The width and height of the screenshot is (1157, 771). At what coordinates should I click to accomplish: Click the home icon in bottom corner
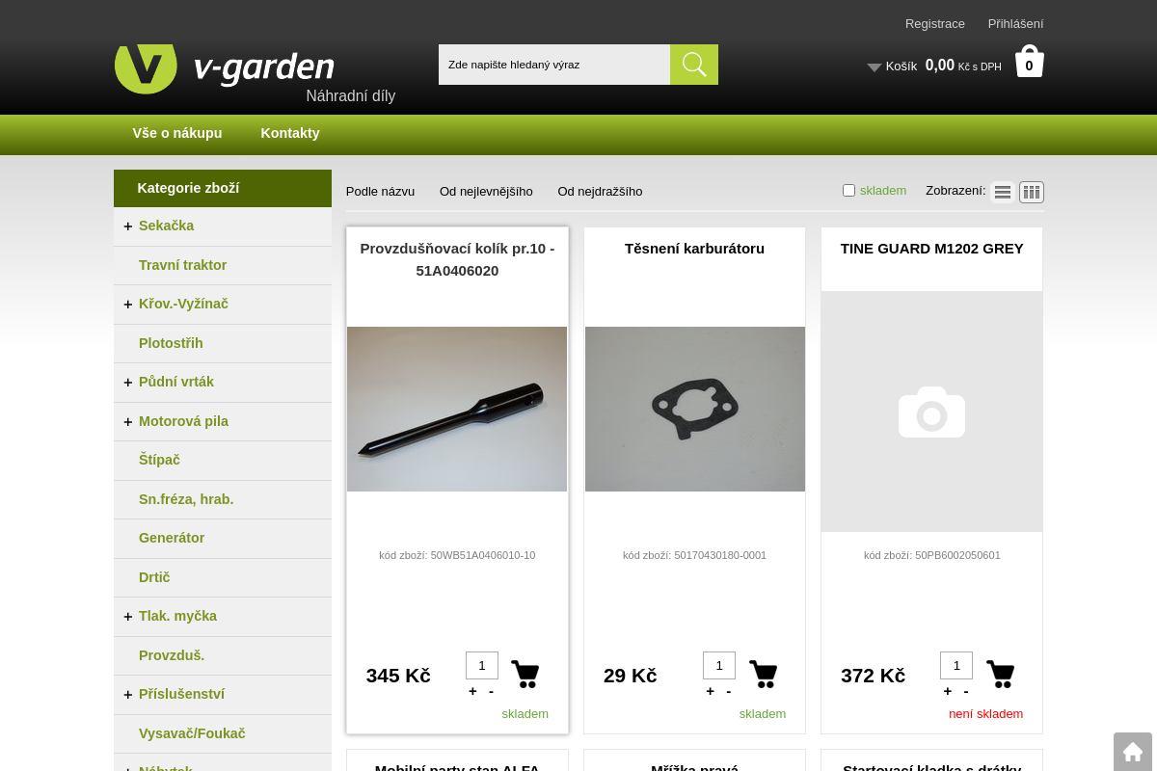coord(1133,751)
